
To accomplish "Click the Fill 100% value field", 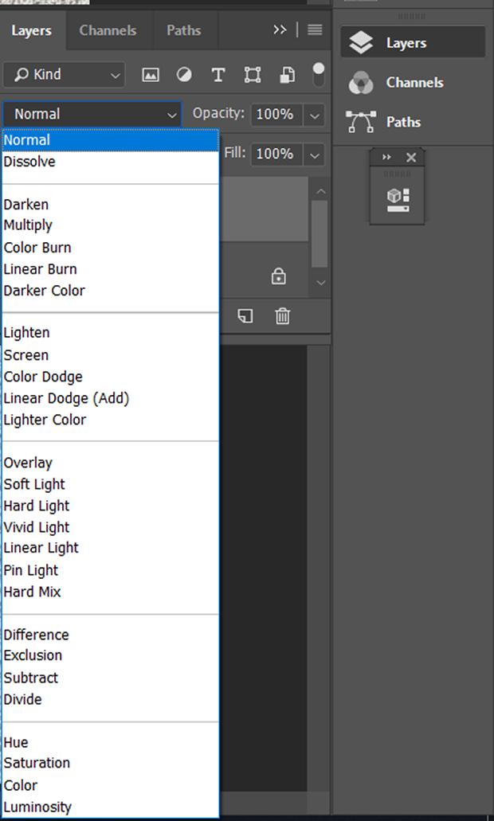I will pos(276,154).
